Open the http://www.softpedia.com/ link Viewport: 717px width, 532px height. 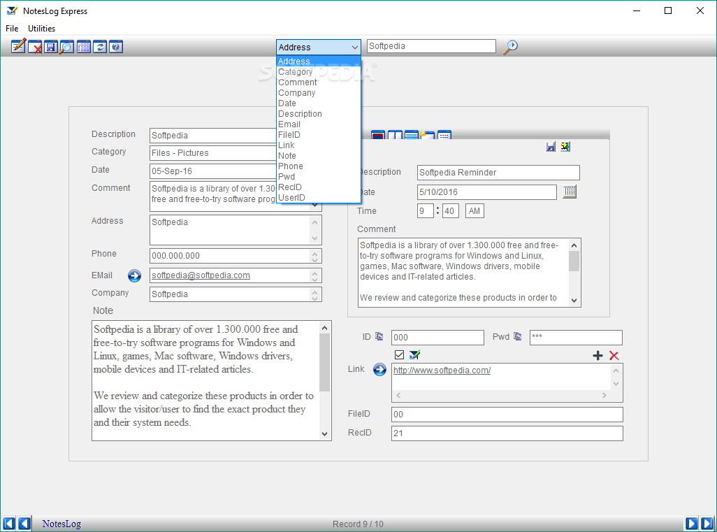442,370
